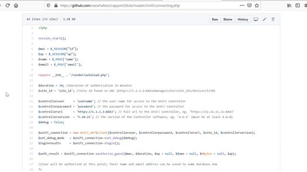Viewport: 307px width, 172px height.
Task: Click the '<?php' opening tag
Action: pyautogui.click(x=43, y=28)
